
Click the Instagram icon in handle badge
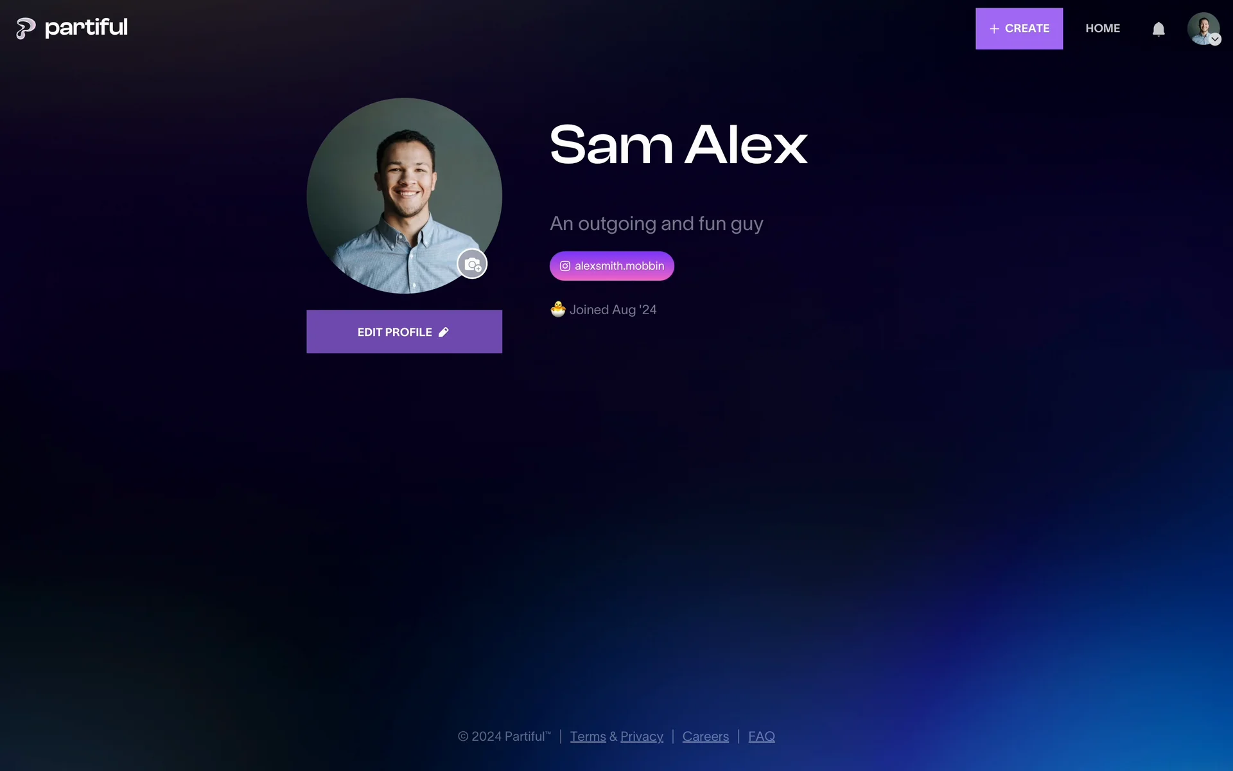coord(565,266)
